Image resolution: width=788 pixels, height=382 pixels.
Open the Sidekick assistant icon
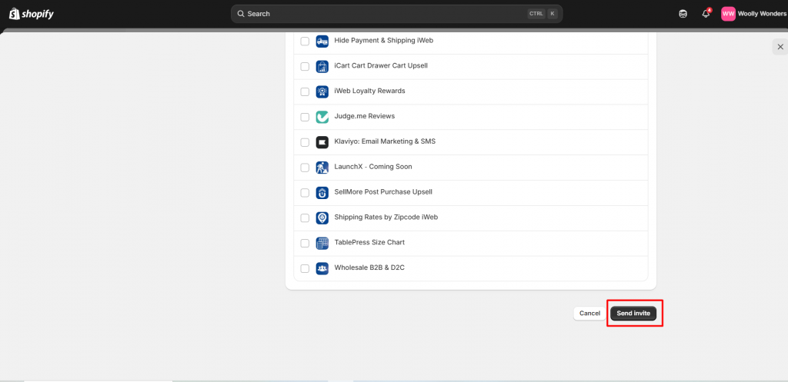pyautogui.click(x=683, y=14)
